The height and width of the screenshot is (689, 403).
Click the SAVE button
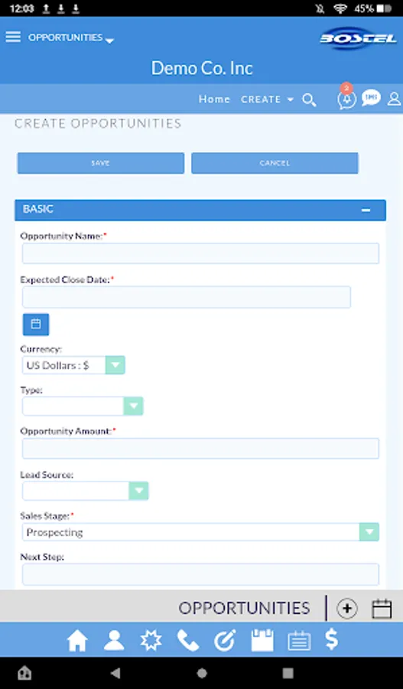[100, 163]
